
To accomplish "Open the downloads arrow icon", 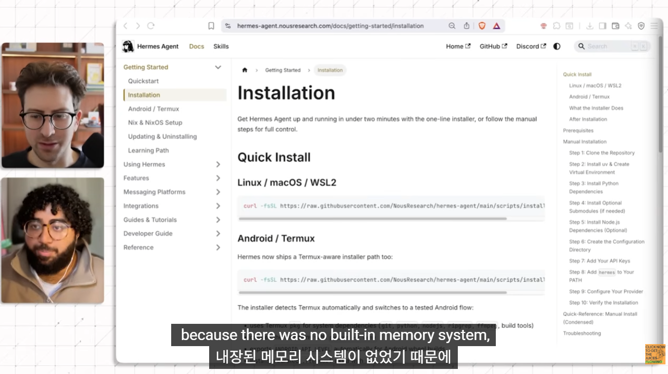I will [590, 26].
